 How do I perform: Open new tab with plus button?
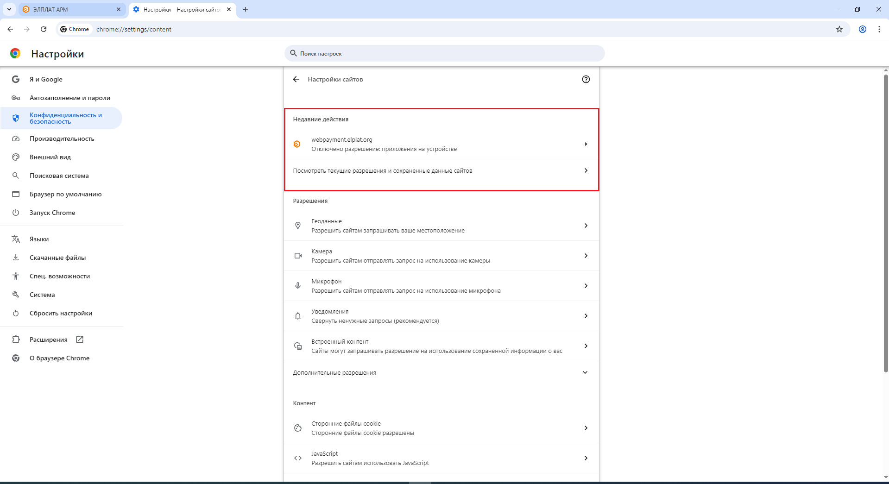[x=246, y=9]
